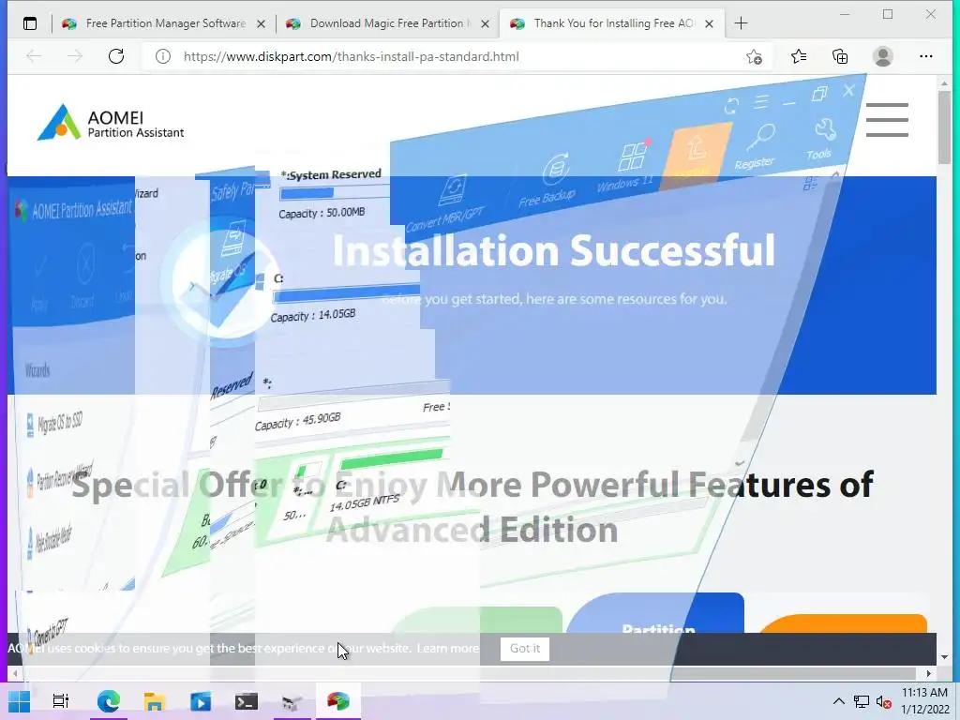Click the scroll up arrow
Image resolution: width=960 pixels, height=720 pixels.
point(944,82)
